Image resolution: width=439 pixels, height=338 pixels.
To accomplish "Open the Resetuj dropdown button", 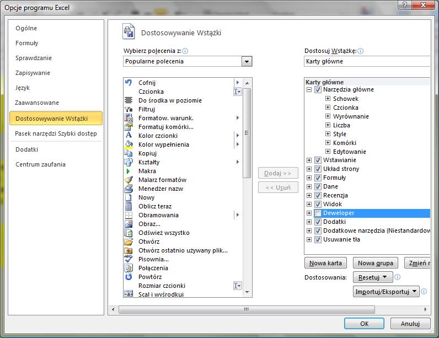I will click(x=373, y=277).
